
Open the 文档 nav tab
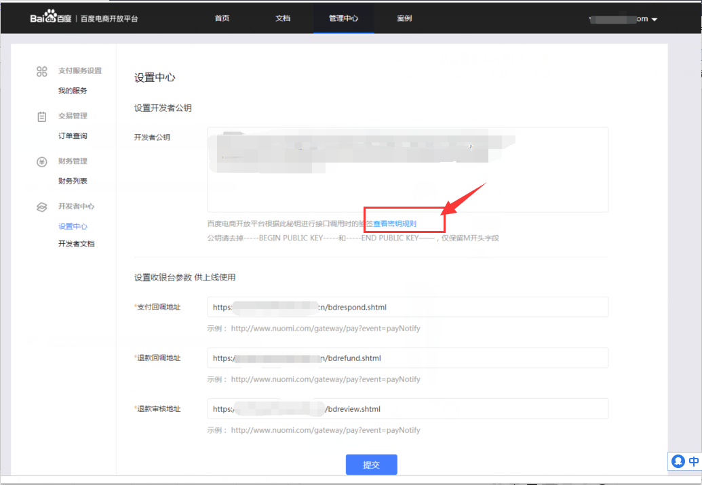coord(283,18)
